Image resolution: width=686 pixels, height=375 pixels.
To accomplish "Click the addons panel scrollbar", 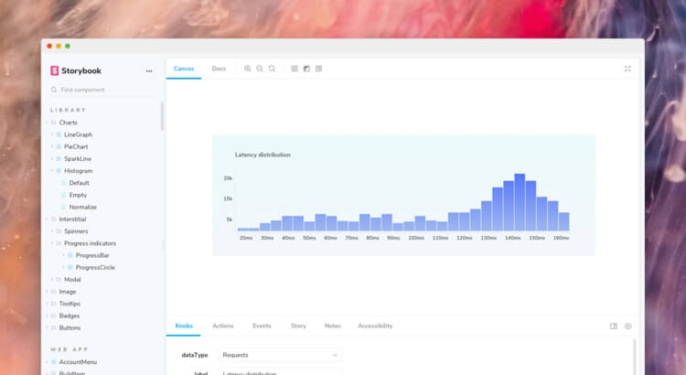I will click(635, 357).
